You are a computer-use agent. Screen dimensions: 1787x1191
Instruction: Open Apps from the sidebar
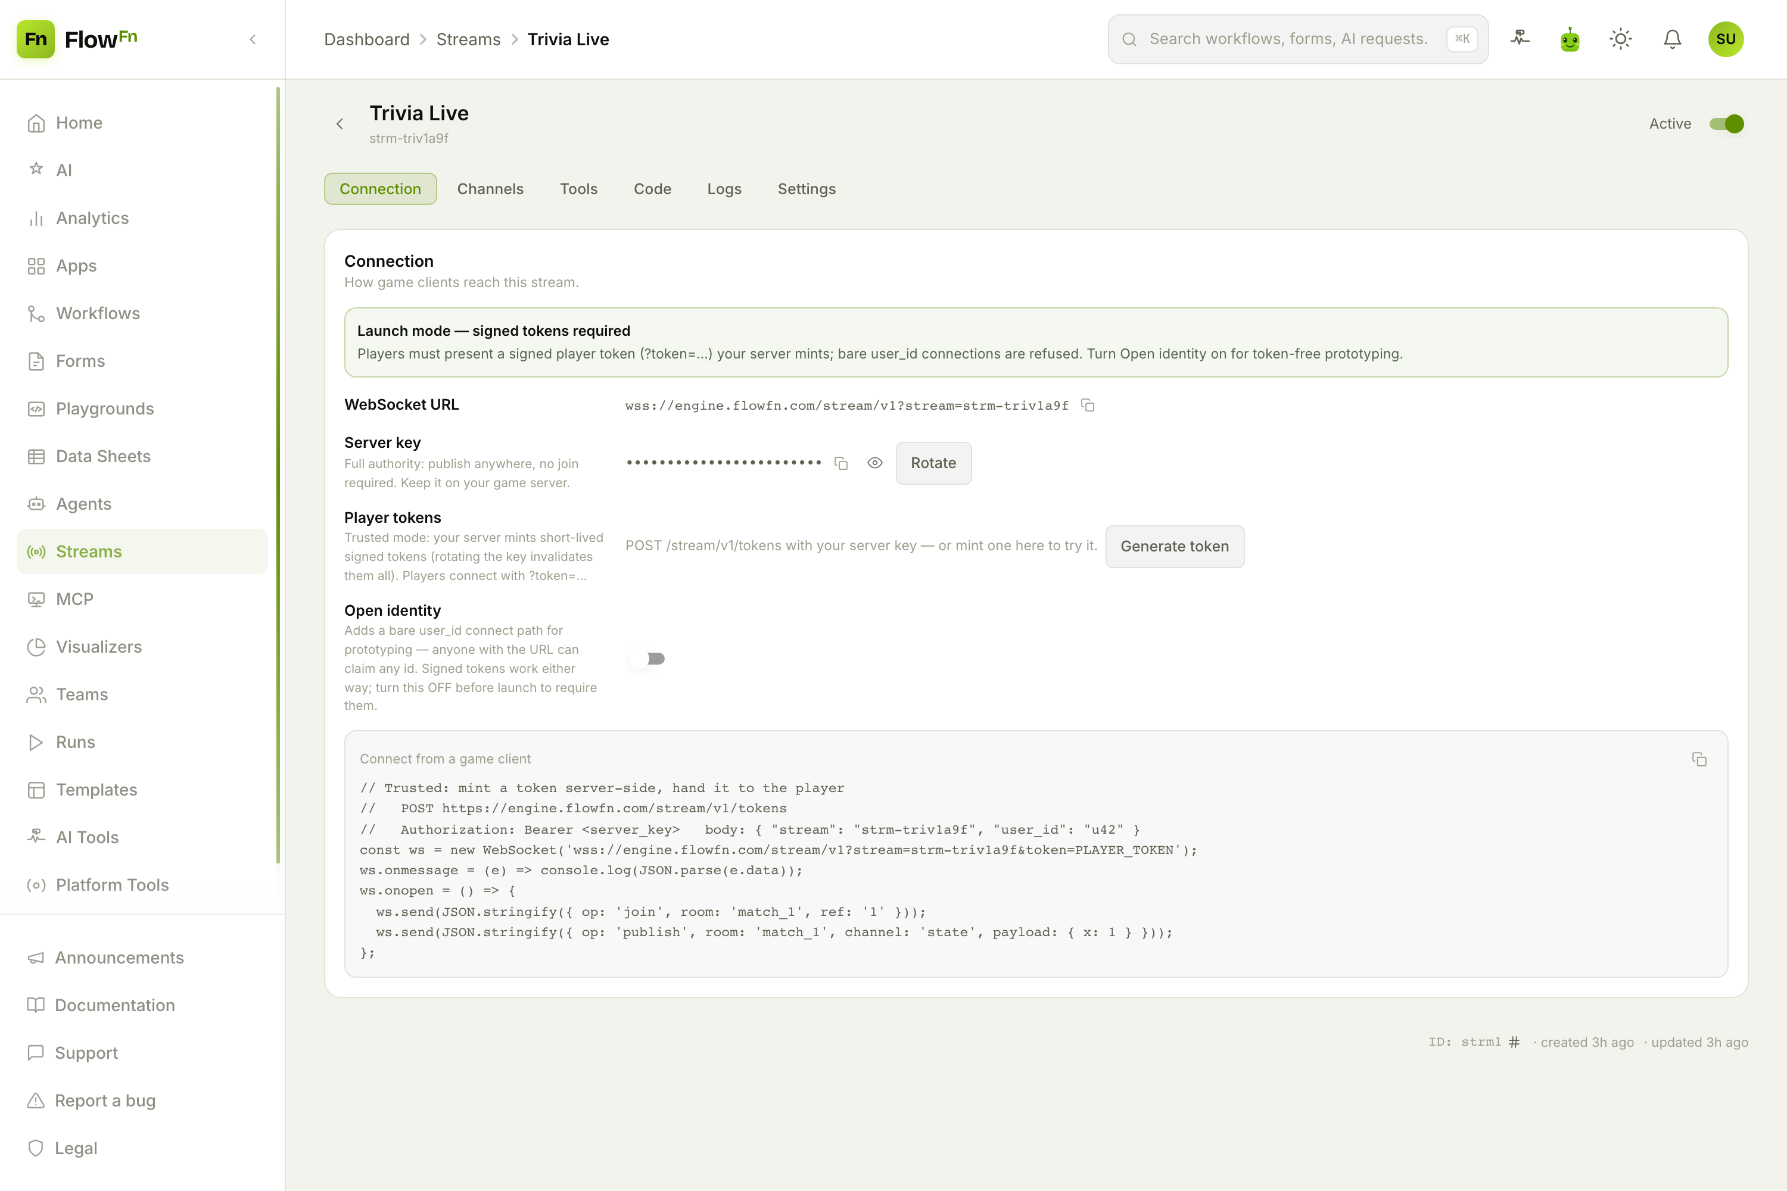coord(142,266)
